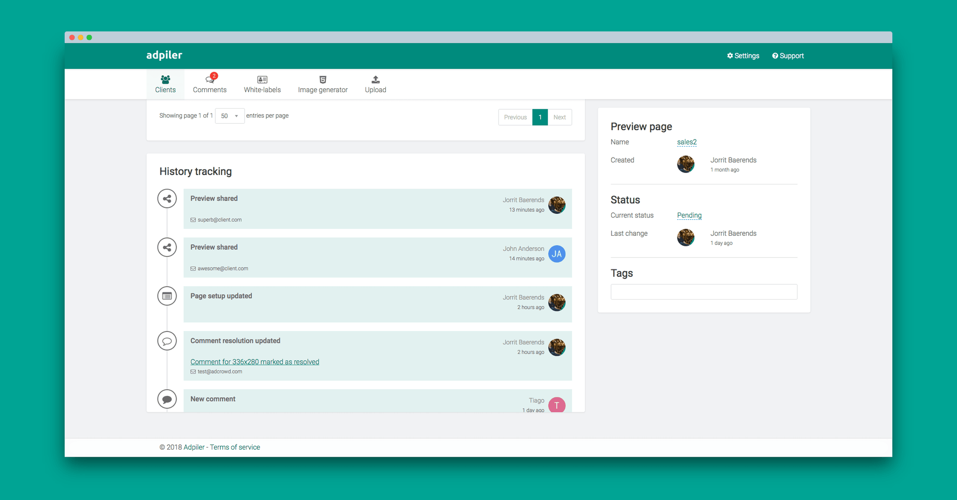Image resolution: width=957 pixels, height=500 pixels.
Task: Open the entries per page dropdown
Action: [230, 116]
